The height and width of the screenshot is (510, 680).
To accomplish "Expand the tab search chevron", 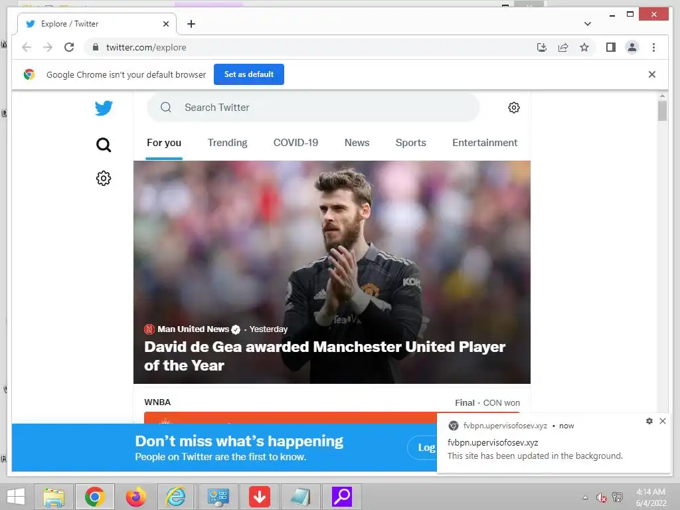I will coord(587,24).
